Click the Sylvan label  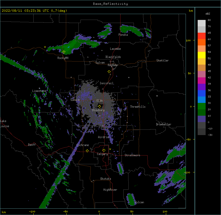(x=100, y=63)
